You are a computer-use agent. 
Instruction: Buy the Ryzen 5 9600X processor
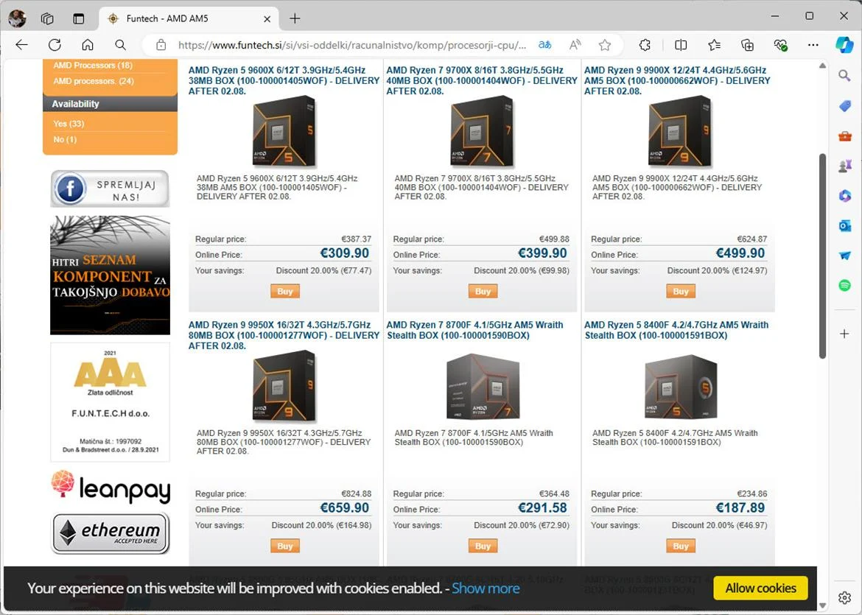[x=285, y=292]
